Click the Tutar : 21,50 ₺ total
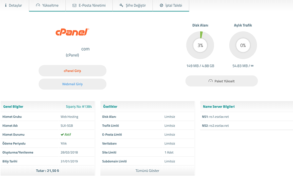The image size is (293, 180). (x=47, y=171)
